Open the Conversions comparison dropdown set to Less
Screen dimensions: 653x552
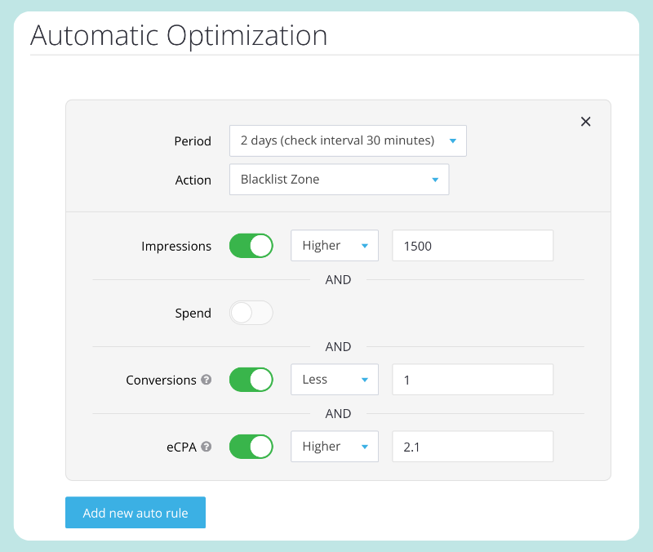click(335, 380)
